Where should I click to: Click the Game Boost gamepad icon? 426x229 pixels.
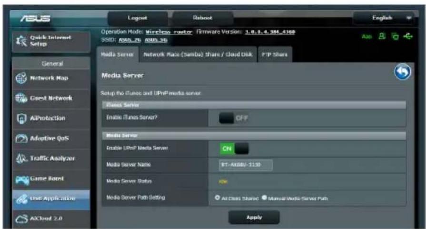point(22,180)
